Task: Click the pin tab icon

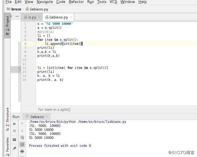Action: tap(14, 148)
